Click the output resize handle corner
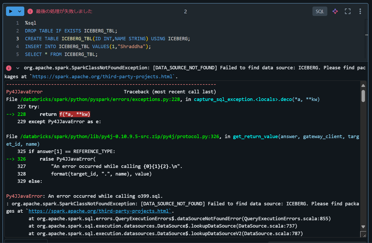The image size is (372, 243). 363,234
